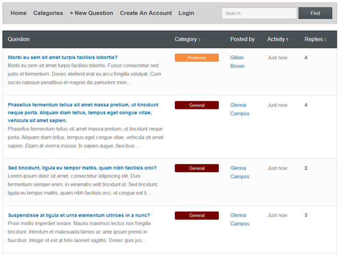Click the orange Problems category badge
This screenshot has height=255, width=340.
coord(197,58)
